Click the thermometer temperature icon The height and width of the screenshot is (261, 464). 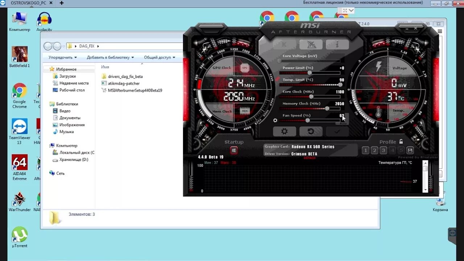[378, 112]
